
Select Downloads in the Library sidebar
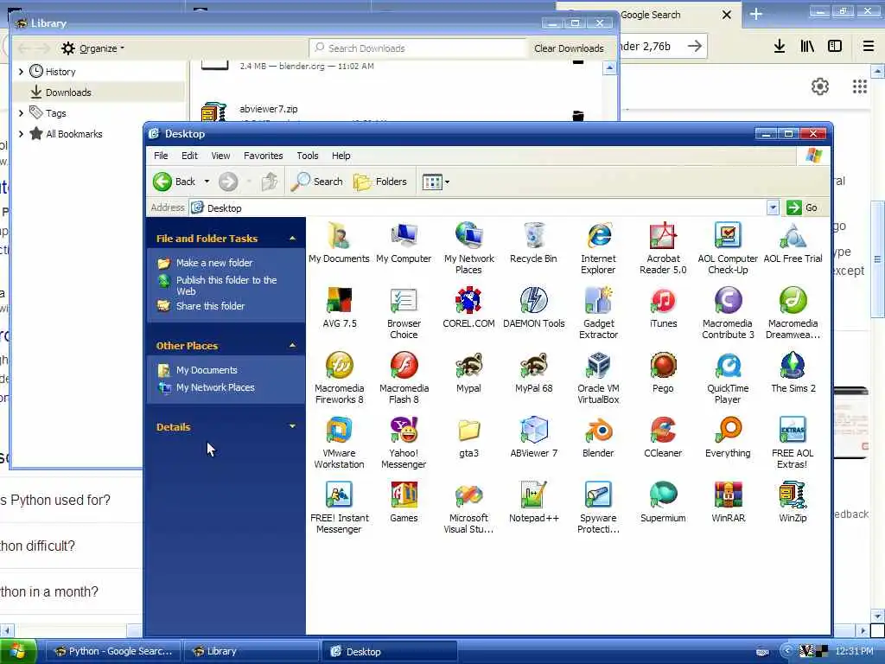[99, 92]
